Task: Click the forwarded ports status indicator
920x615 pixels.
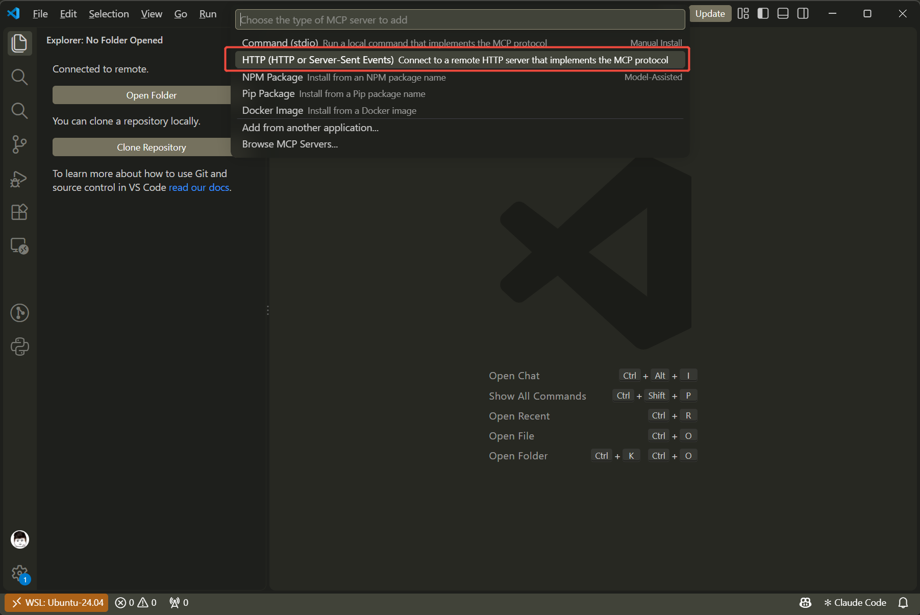Action: pyautogui.click(x=179, y=603)
